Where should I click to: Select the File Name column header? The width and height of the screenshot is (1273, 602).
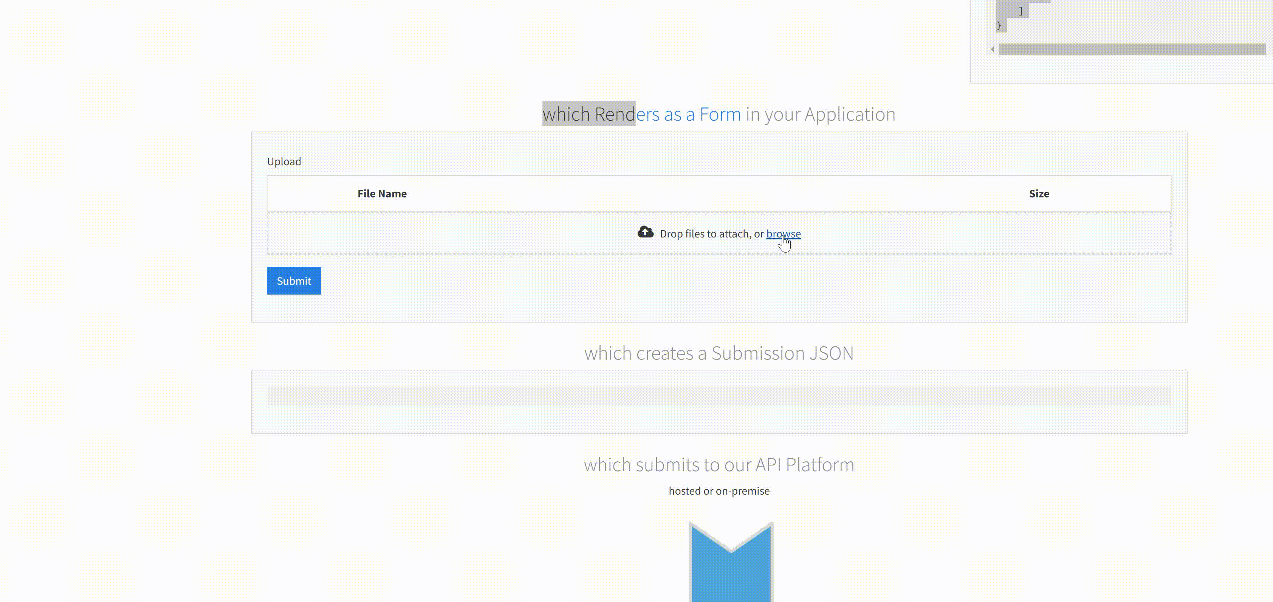[382, 193]
